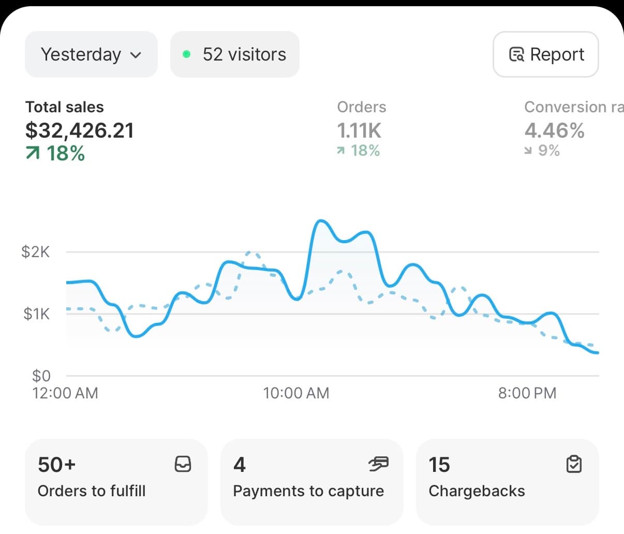Toggle the Orders metric display
The width and height of the screenshot is (624, 534).
361,129
